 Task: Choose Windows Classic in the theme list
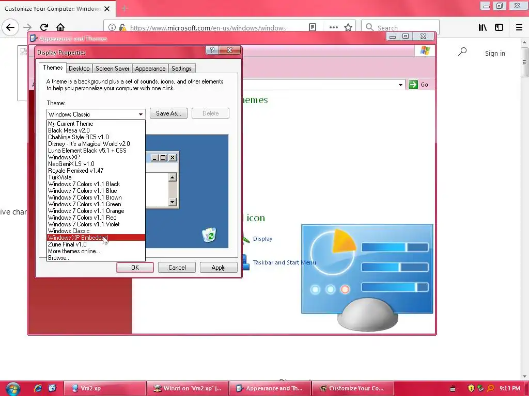pyautogui.click(x=96, y=231)
